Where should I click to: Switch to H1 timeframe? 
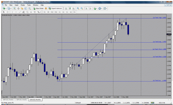point(60,12)
